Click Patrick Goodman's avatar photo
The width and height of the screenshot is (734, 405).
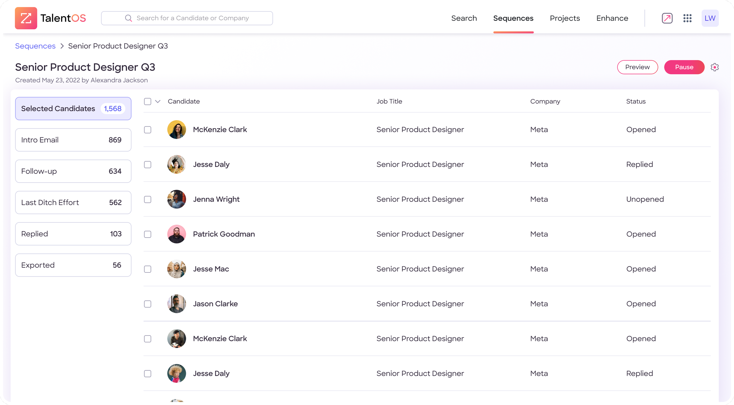pyautogui.click(x=176, y=234)
